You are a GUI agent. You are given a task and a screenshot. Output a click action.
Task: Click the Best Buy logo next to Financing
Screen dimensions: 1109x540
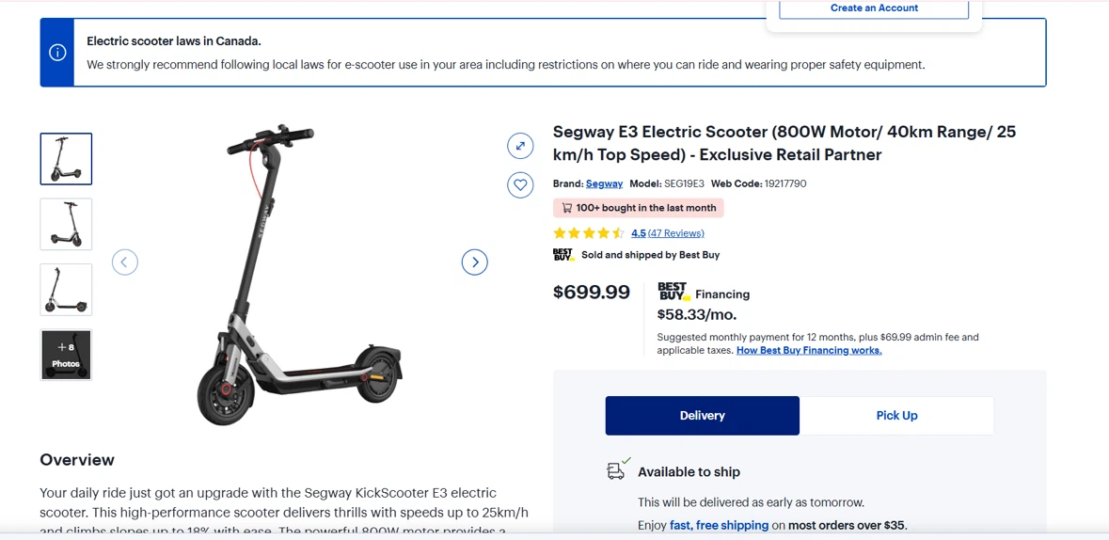pyautogui.click(x=673, y=291)
